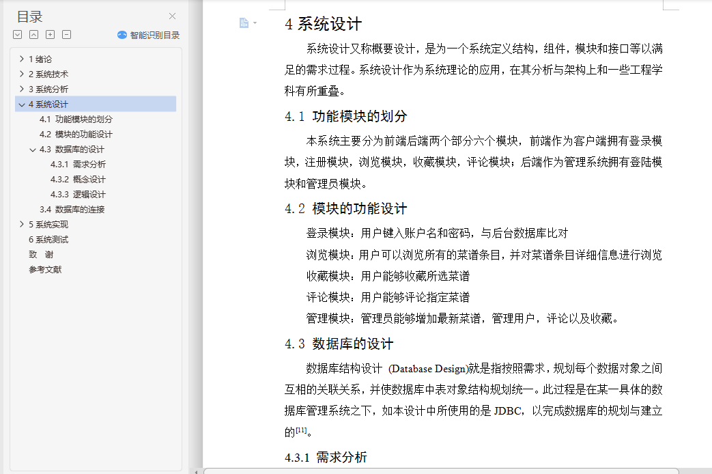The image size is (712, 474).
Task: Jump to 5 系统实现 heading
Action: pyautogui.click(x=48, y=224)
